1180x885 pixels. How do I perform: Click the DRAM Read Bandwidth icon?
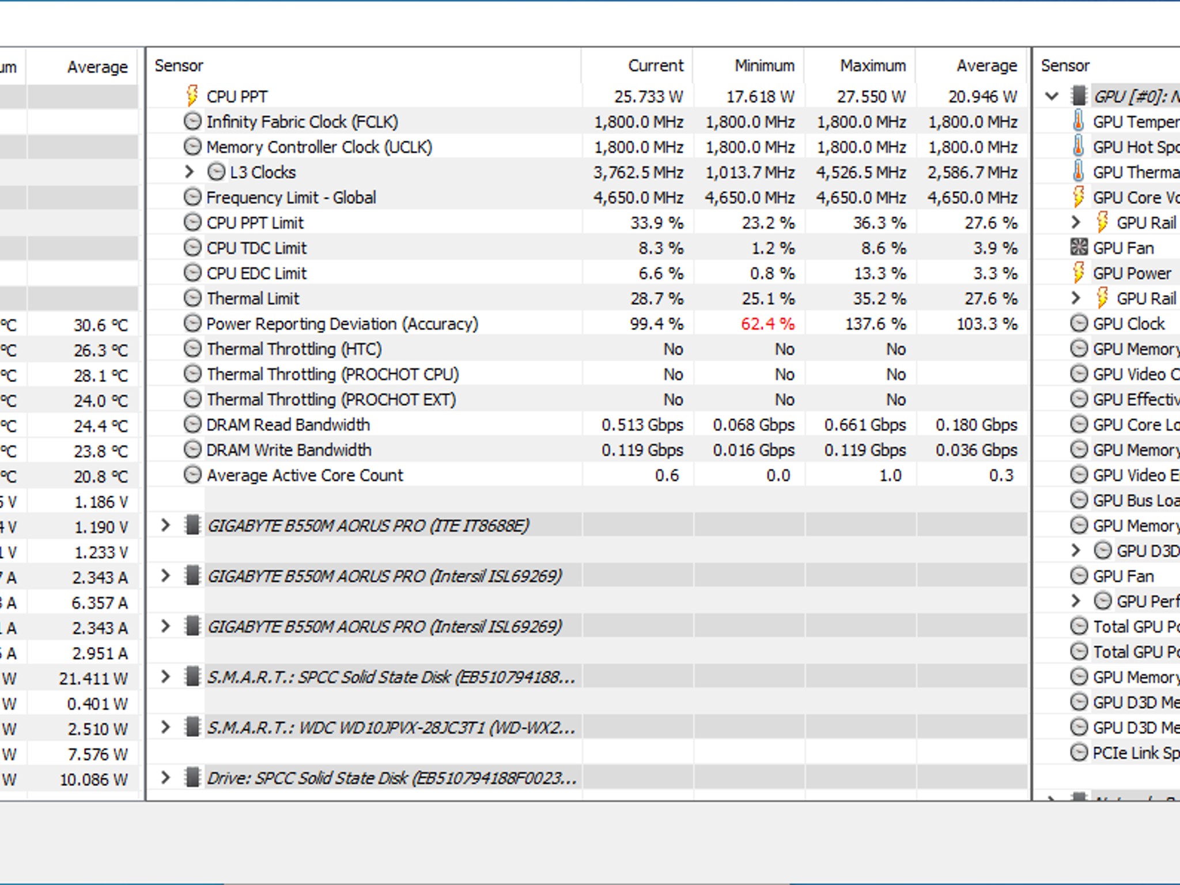pyautogui.click(x=192, y=425)
